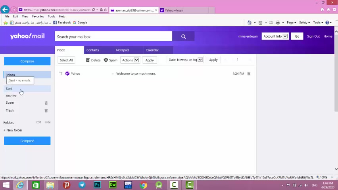Expand the Tools menu in command bar
338x190 pixels.
click(x=318, y=23)
